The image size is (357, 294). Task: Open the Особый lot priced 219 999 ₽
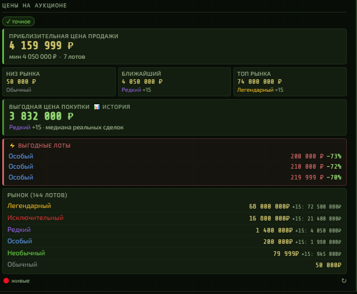[x=175, y=177]
